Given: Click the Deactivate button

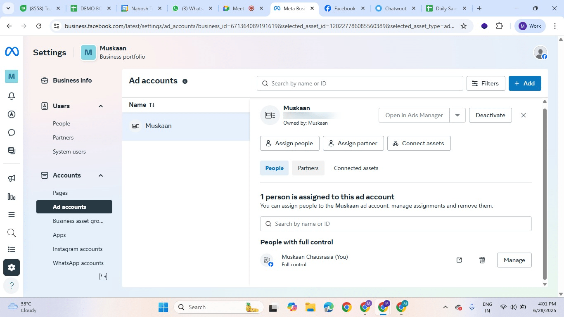Looking at the screenshot, I should [x=490, y=115].
